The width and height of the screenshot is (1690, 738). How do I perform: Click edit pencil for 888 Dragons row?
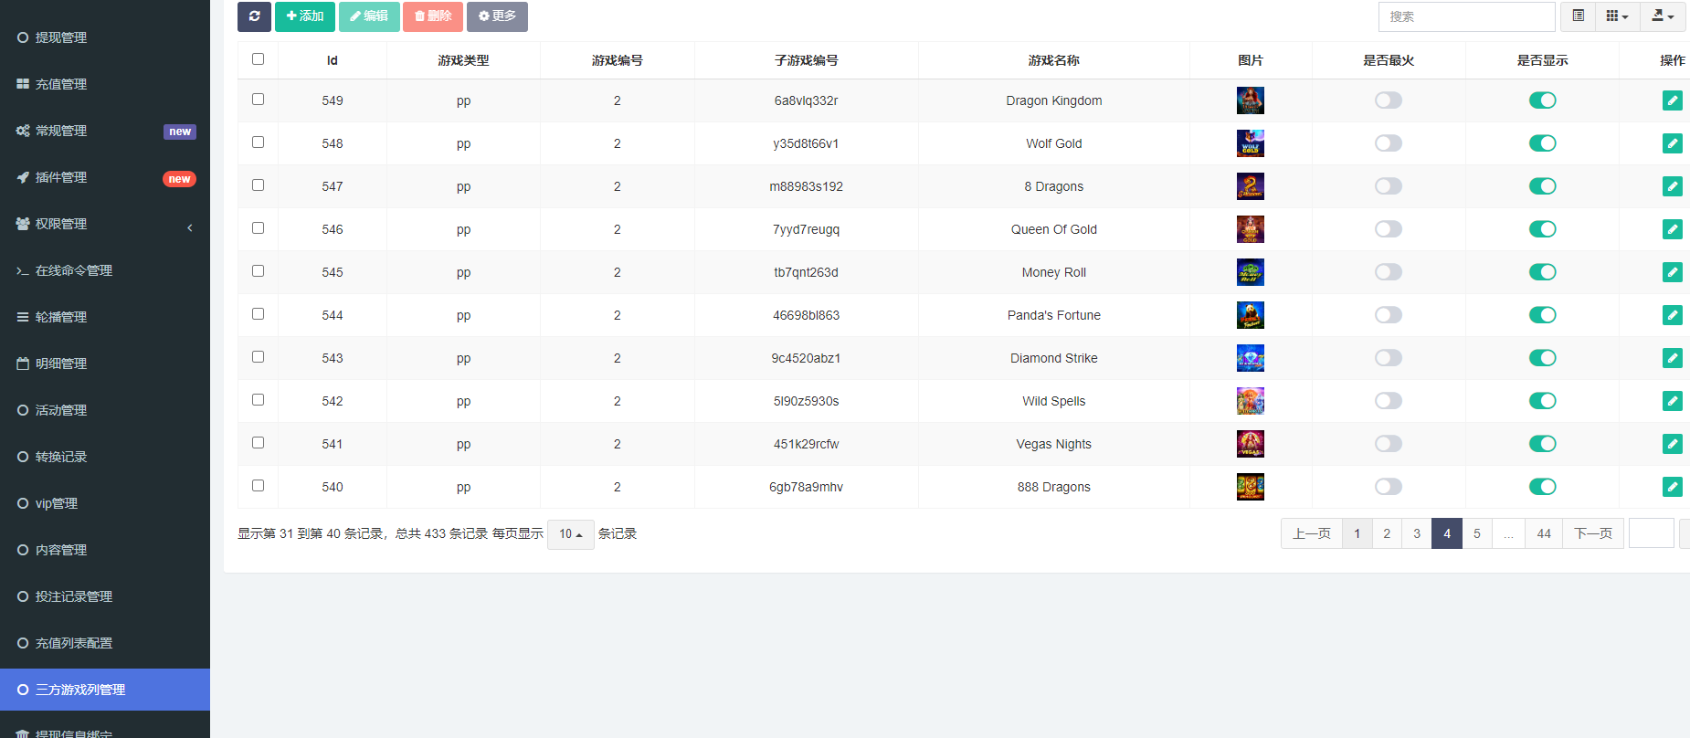1673,487
